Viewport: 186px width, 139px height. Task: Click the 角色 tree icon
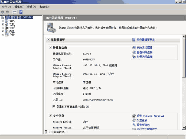[x=7, y=21]
